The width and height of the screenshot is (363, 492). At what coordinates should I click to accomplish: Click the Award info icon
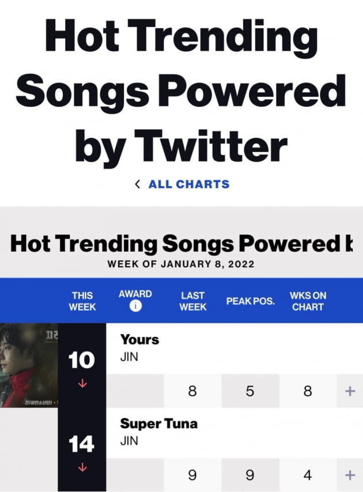coord(135,306)
